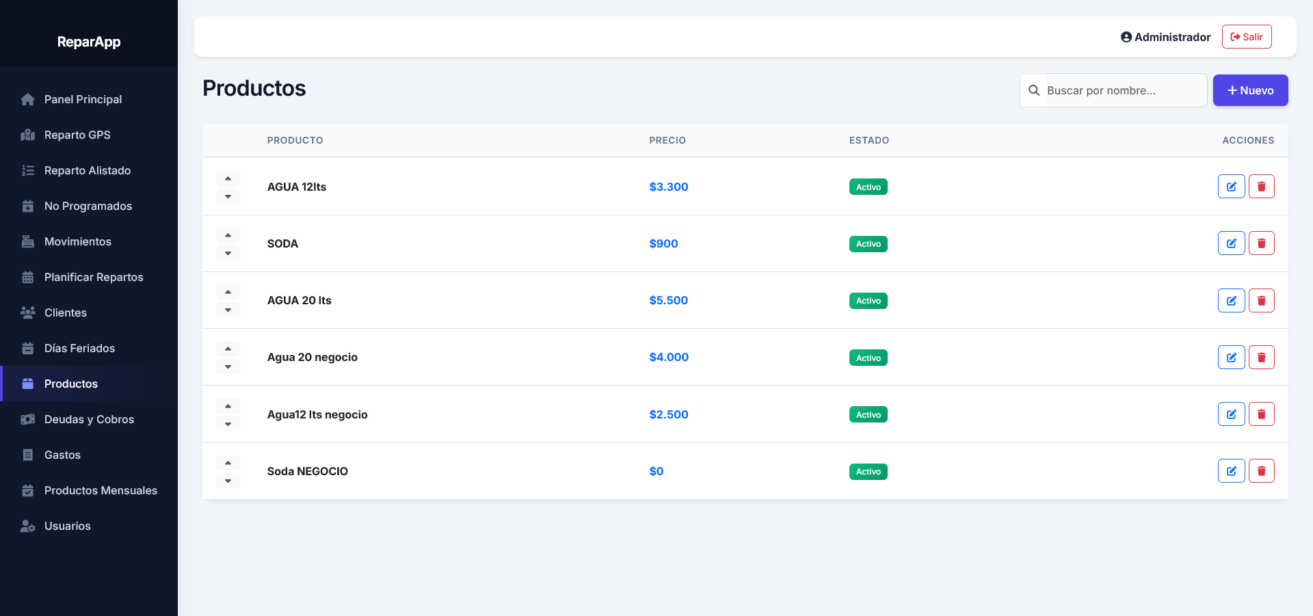The image size is (1313, 616).
Task: Go to Reparto GPS
Action: [89, 135]
